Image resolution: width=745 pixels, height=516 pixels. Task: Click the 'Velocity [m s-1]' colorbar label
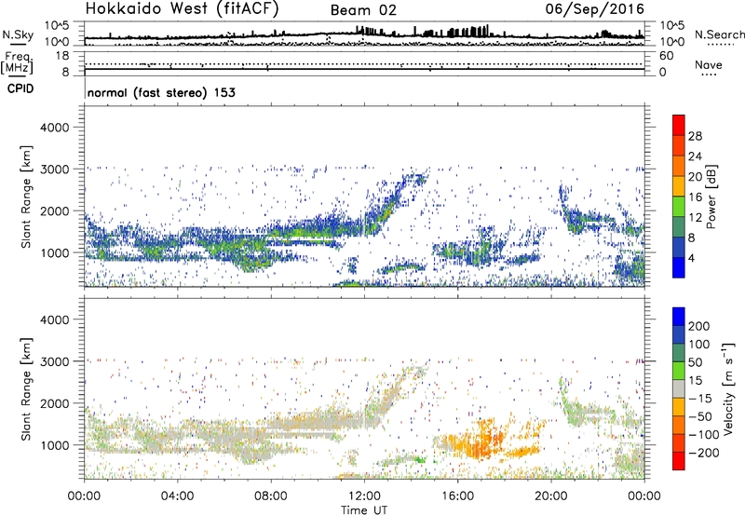[x=729, y=388]
